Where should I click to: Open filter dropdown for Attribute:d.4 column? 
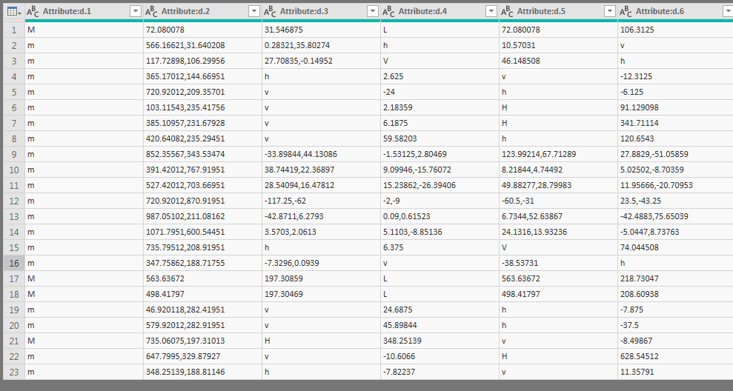click(491, 12)
